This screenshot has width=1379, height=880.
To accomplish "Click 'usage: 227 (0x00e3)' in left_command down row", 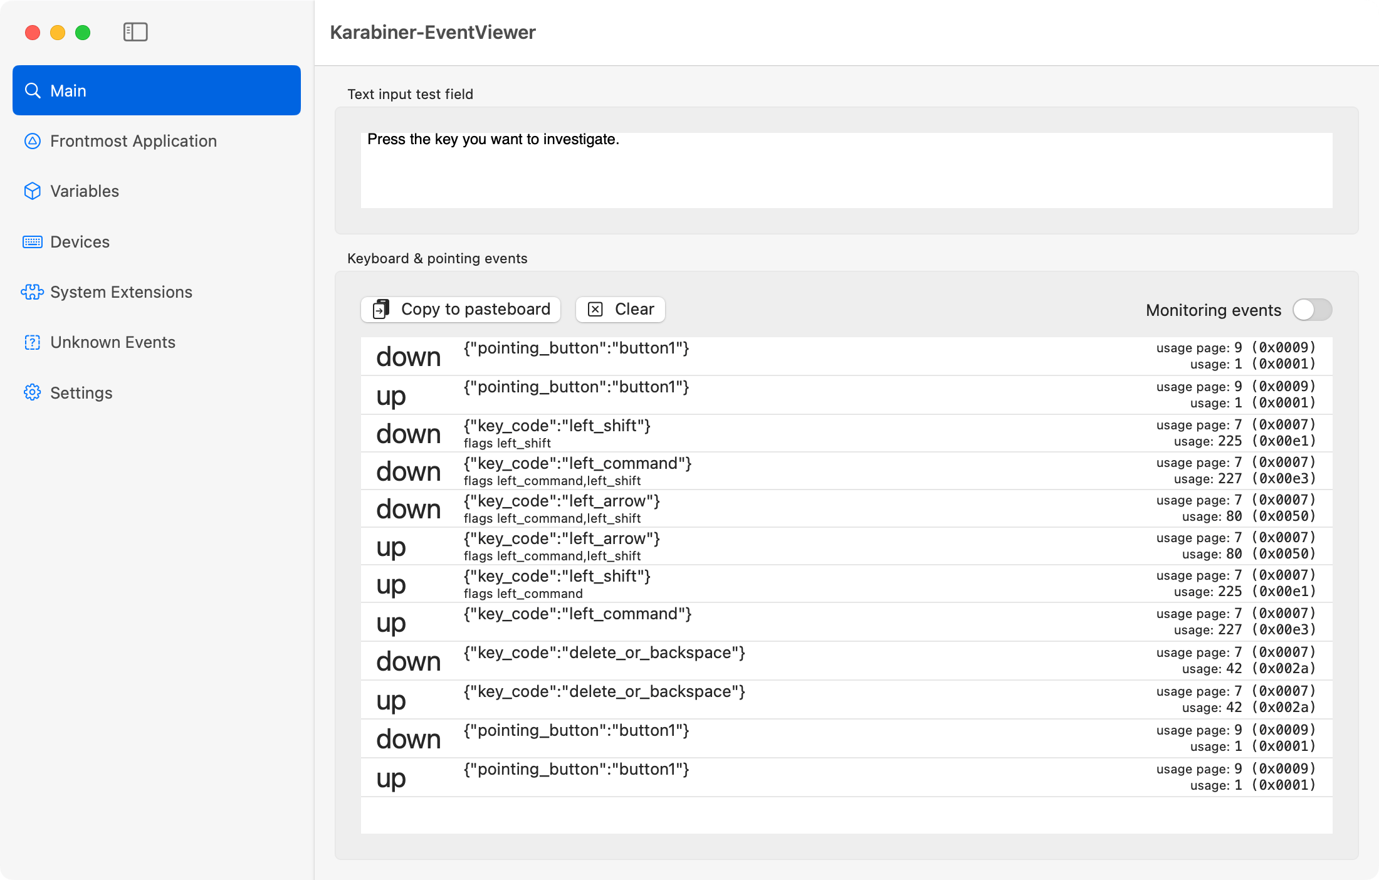I will 1245,479.
